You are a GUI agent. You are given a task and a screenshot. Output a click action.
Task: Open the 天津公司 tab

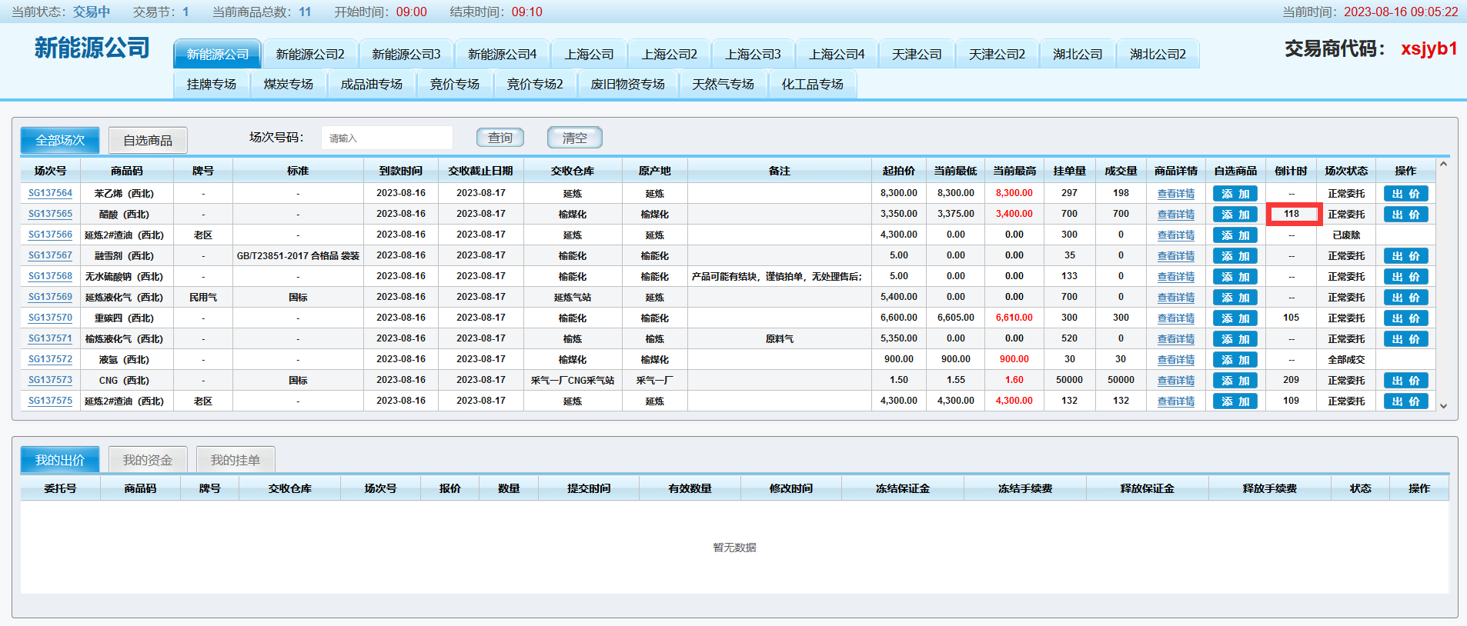pyautogui.click(x=917, y=54)
